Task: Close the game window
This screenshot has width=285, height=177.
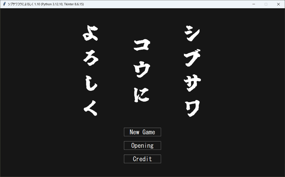Action: (x=278, y=4)
